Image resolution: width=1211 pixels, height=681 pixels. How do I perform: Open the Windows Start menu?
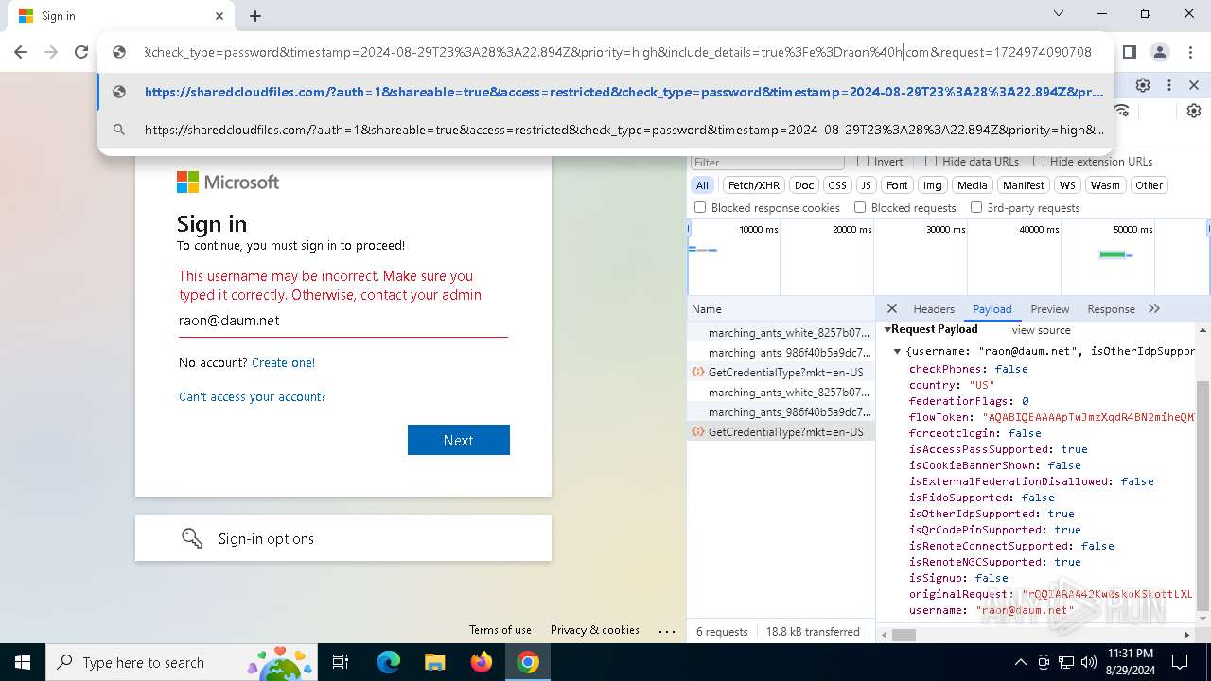click(23, 662)
